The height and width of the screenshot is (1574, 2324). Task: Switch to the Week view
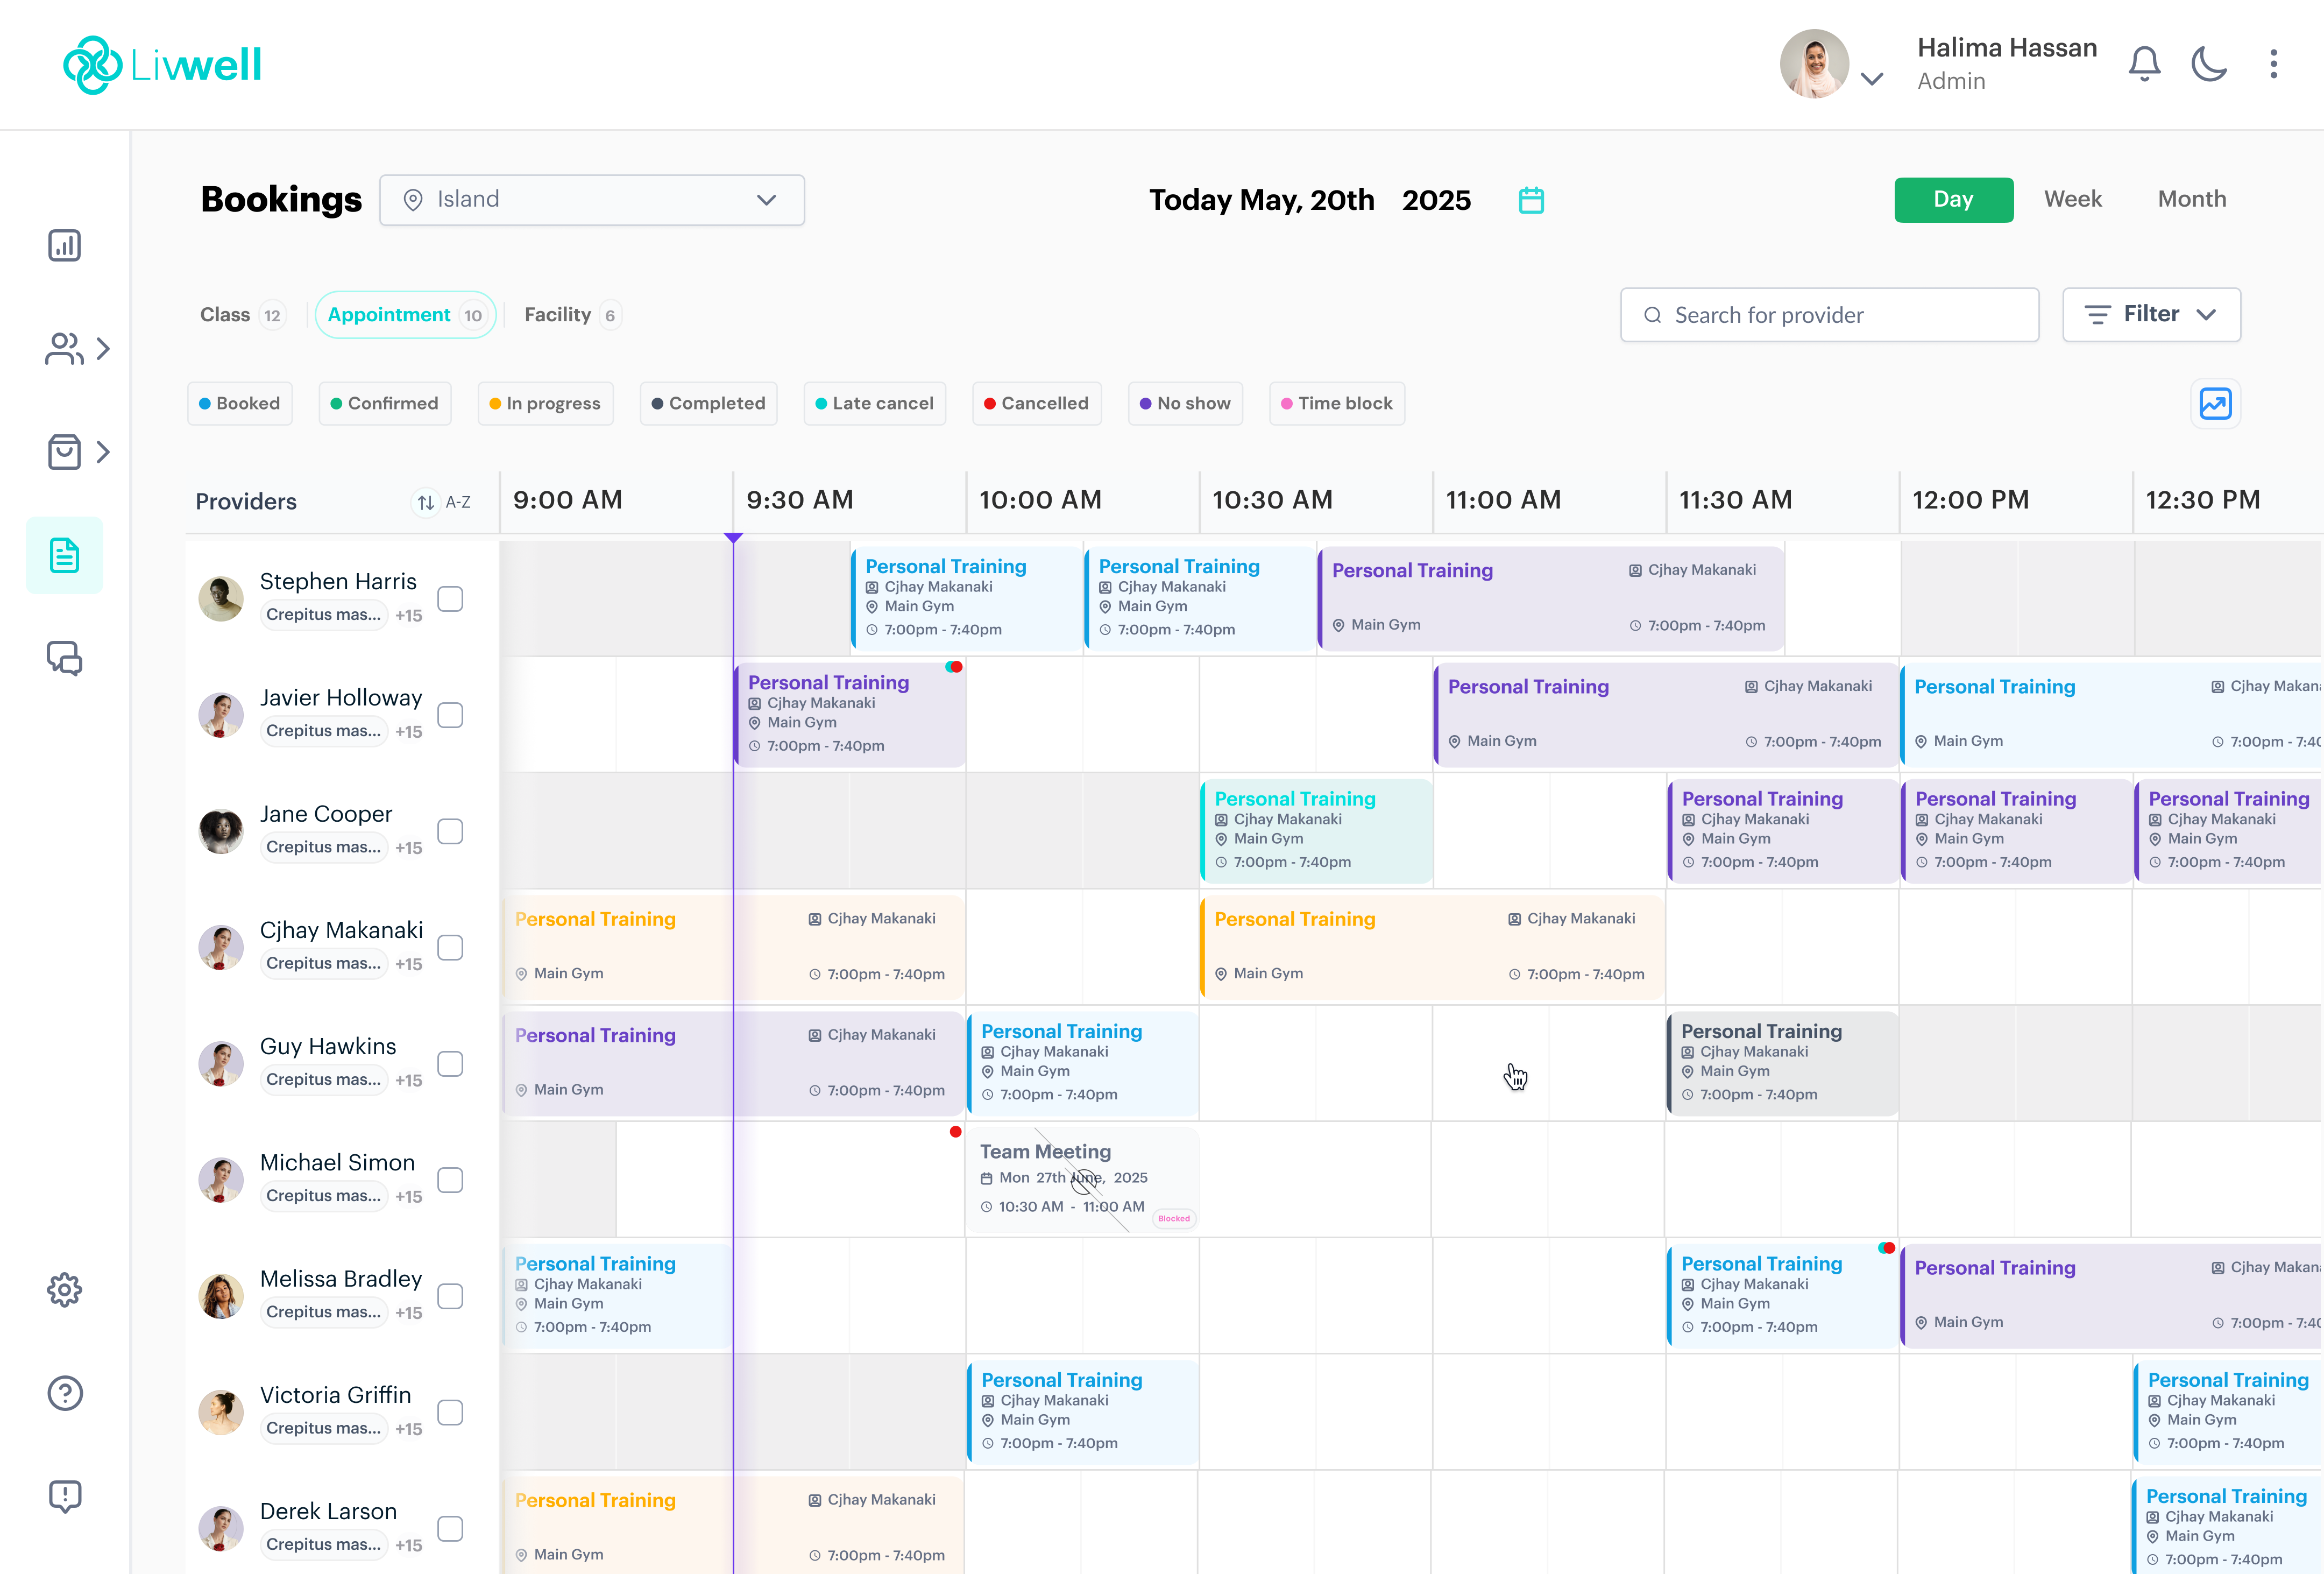(x=2072, y=199)
